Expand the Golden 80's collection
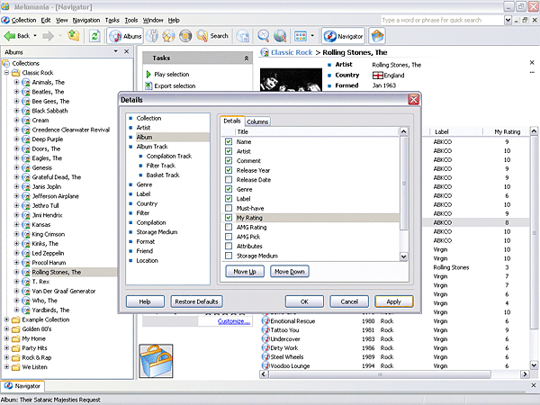This screenshot has width=540, height=405. point(7,329)
